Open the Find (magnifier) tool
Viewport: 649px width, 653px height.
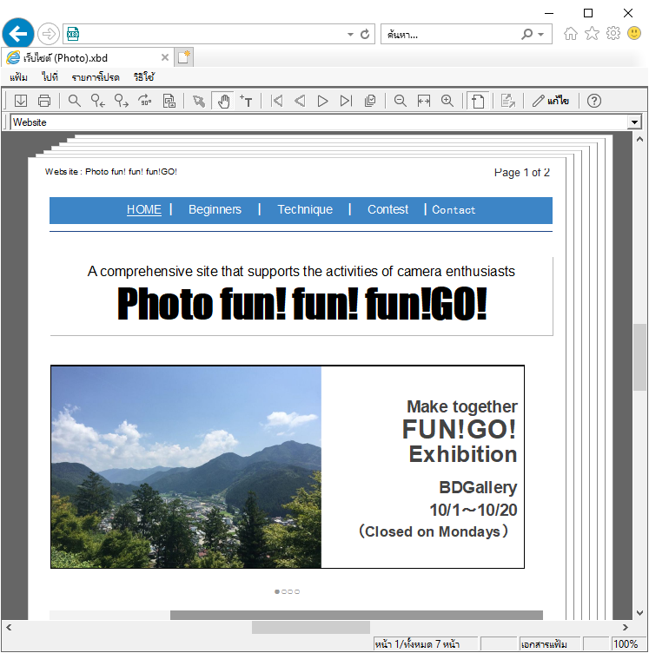(74, 101)
